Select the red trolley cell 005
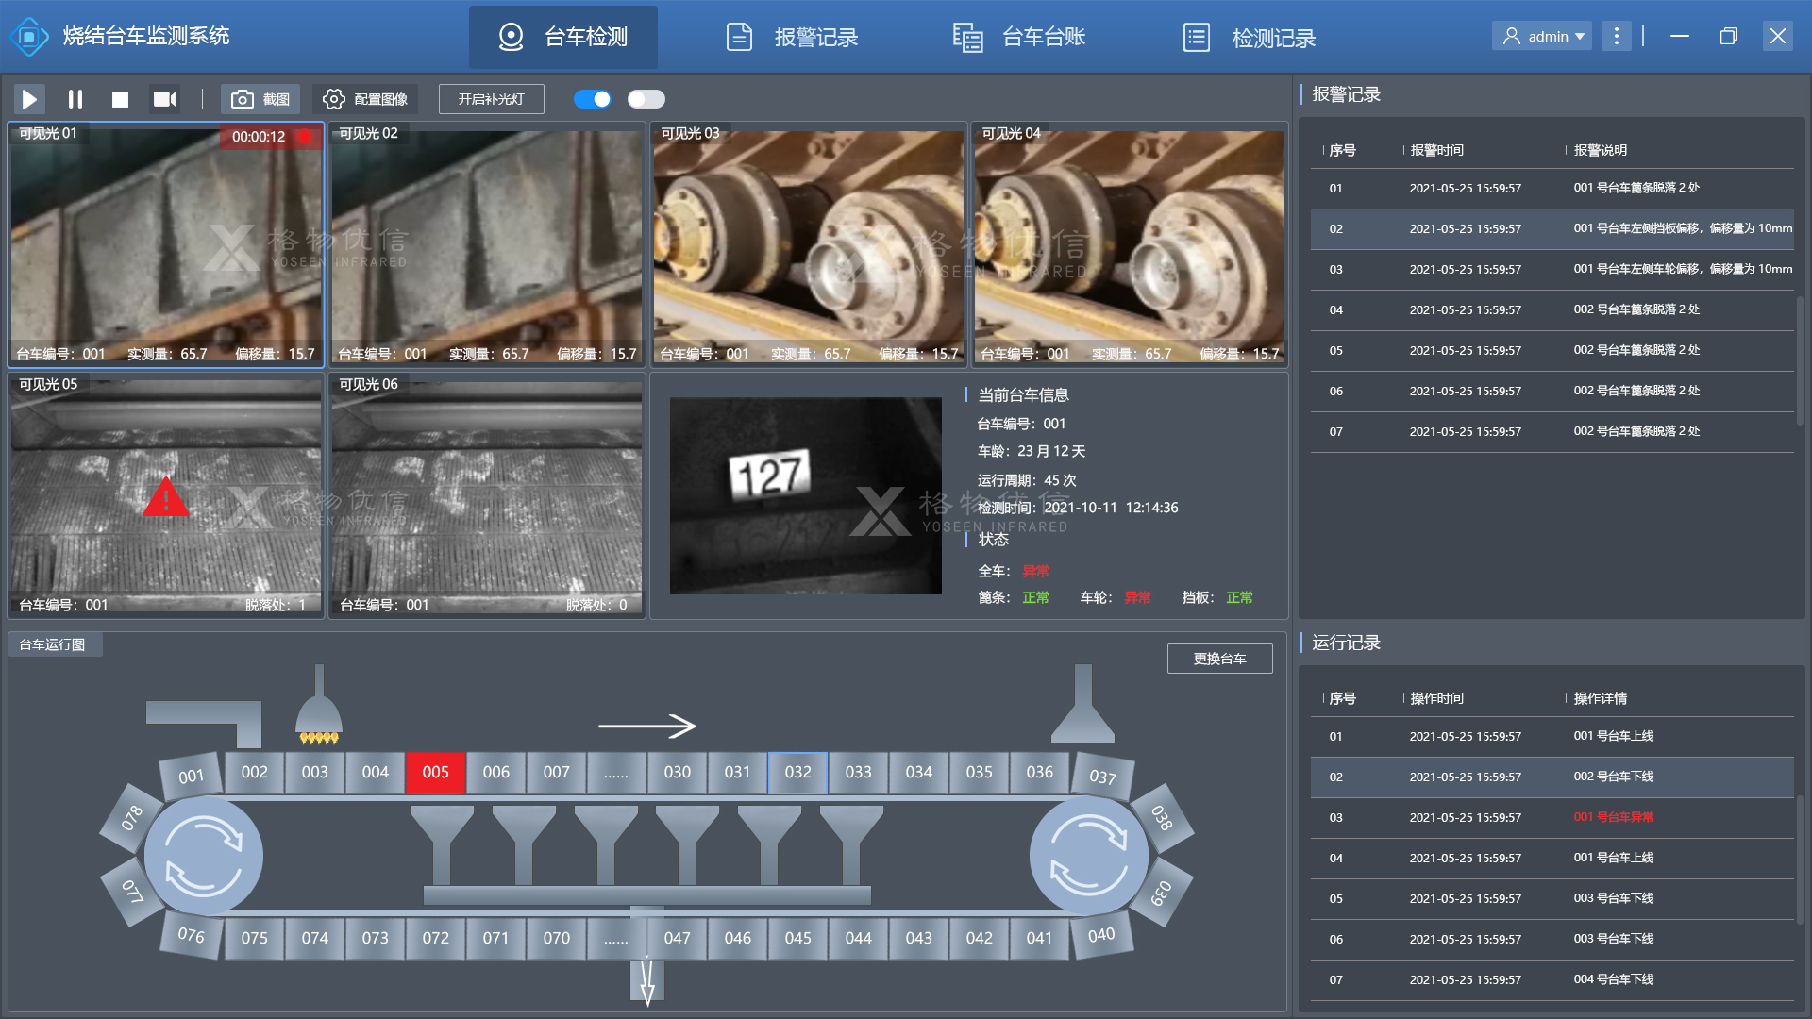1812x1019 pixels. click(x=435, y=772)
